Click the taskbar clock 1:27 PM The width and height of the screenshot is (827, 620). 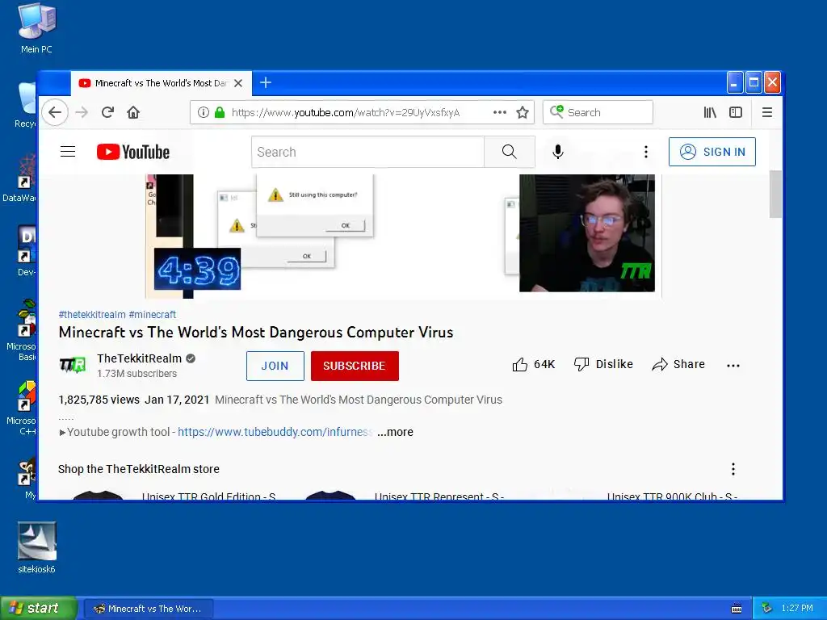tap(797, 609)
